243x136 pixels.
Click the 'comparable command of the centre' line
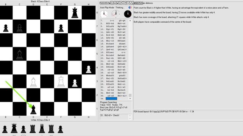click(163, 22)
